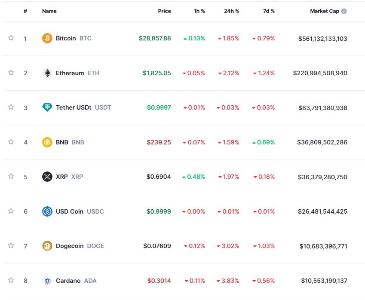Viewport: 365px width, 300px height.
Task: Click the ETH ticker label
Action: pos(94,73)
